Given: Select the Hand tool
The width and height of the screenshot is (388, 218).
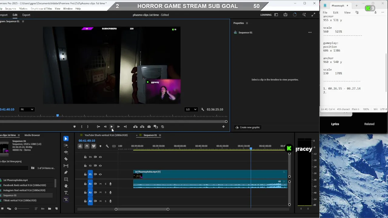Looking at the screenshot, I should (x=66, y=186).
